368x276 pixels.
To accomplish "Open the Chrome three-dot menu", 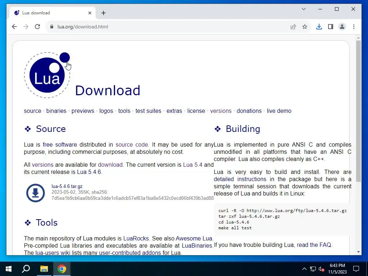I will pos(354,27).
